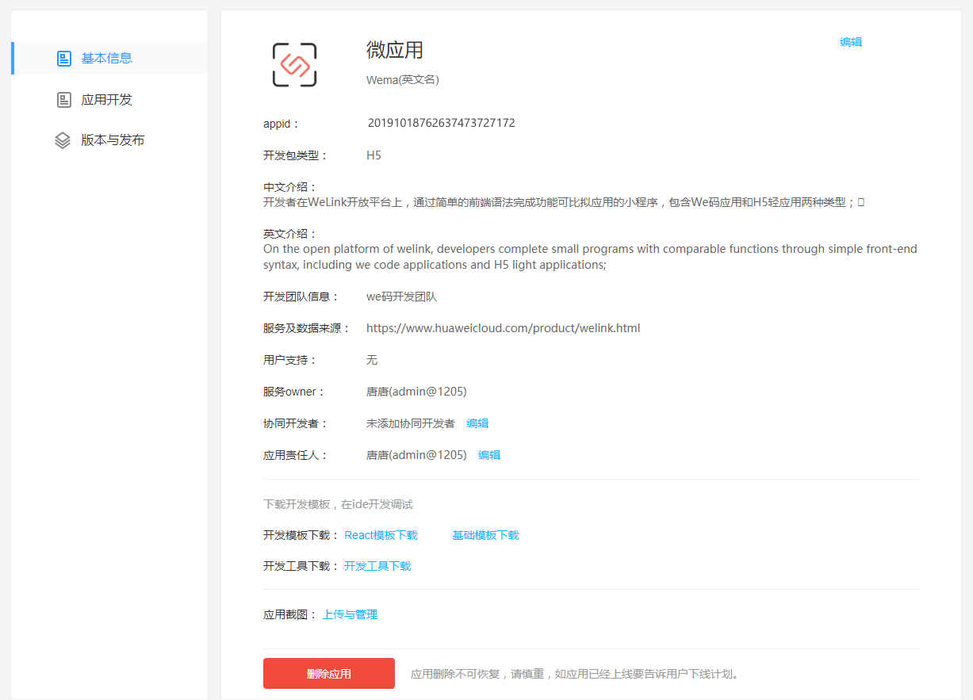The width and height of the screenshot is (973, 700).
Task: Click the 开发工具下载 link
Action: click(377, 566)
